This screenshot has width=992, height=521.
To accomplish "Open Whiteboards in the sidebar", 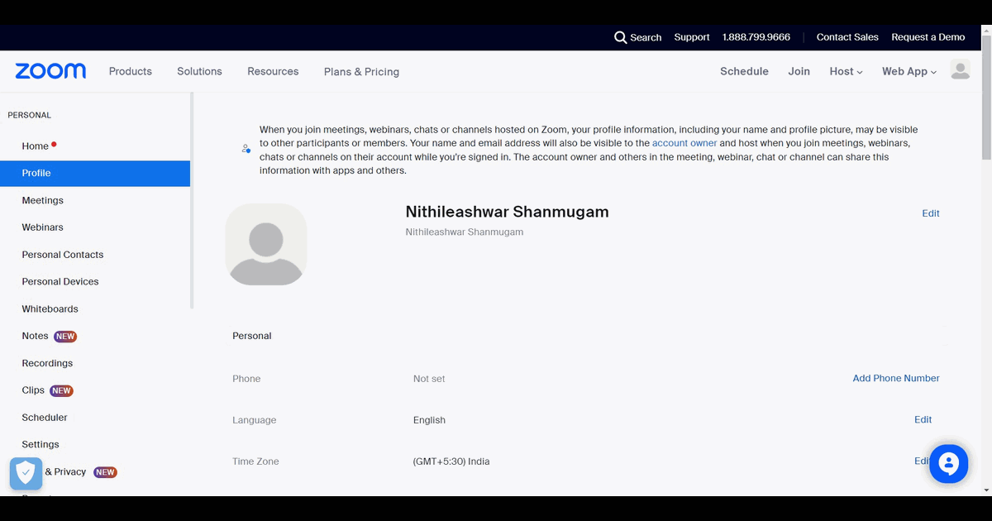I will (50, 308).
